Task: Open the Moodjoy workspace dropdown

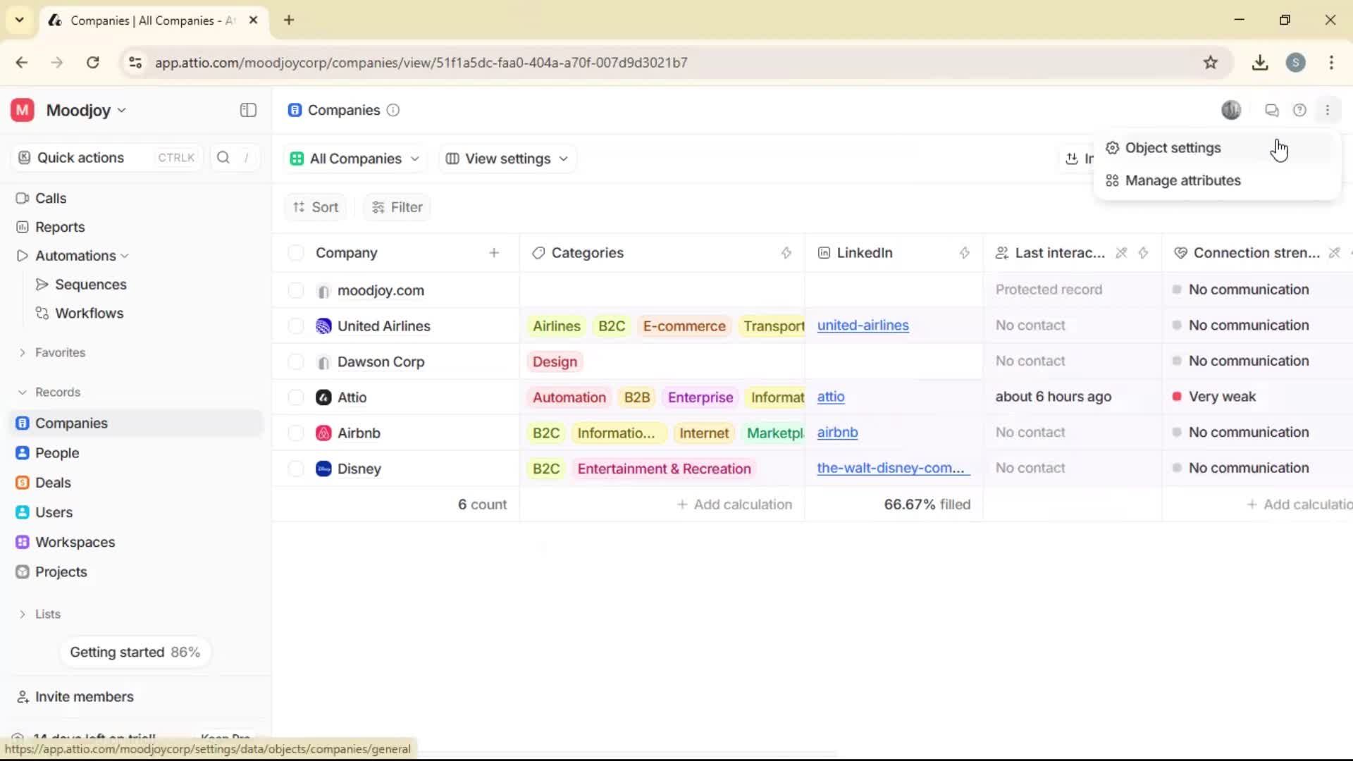Action: coord(86,110)
